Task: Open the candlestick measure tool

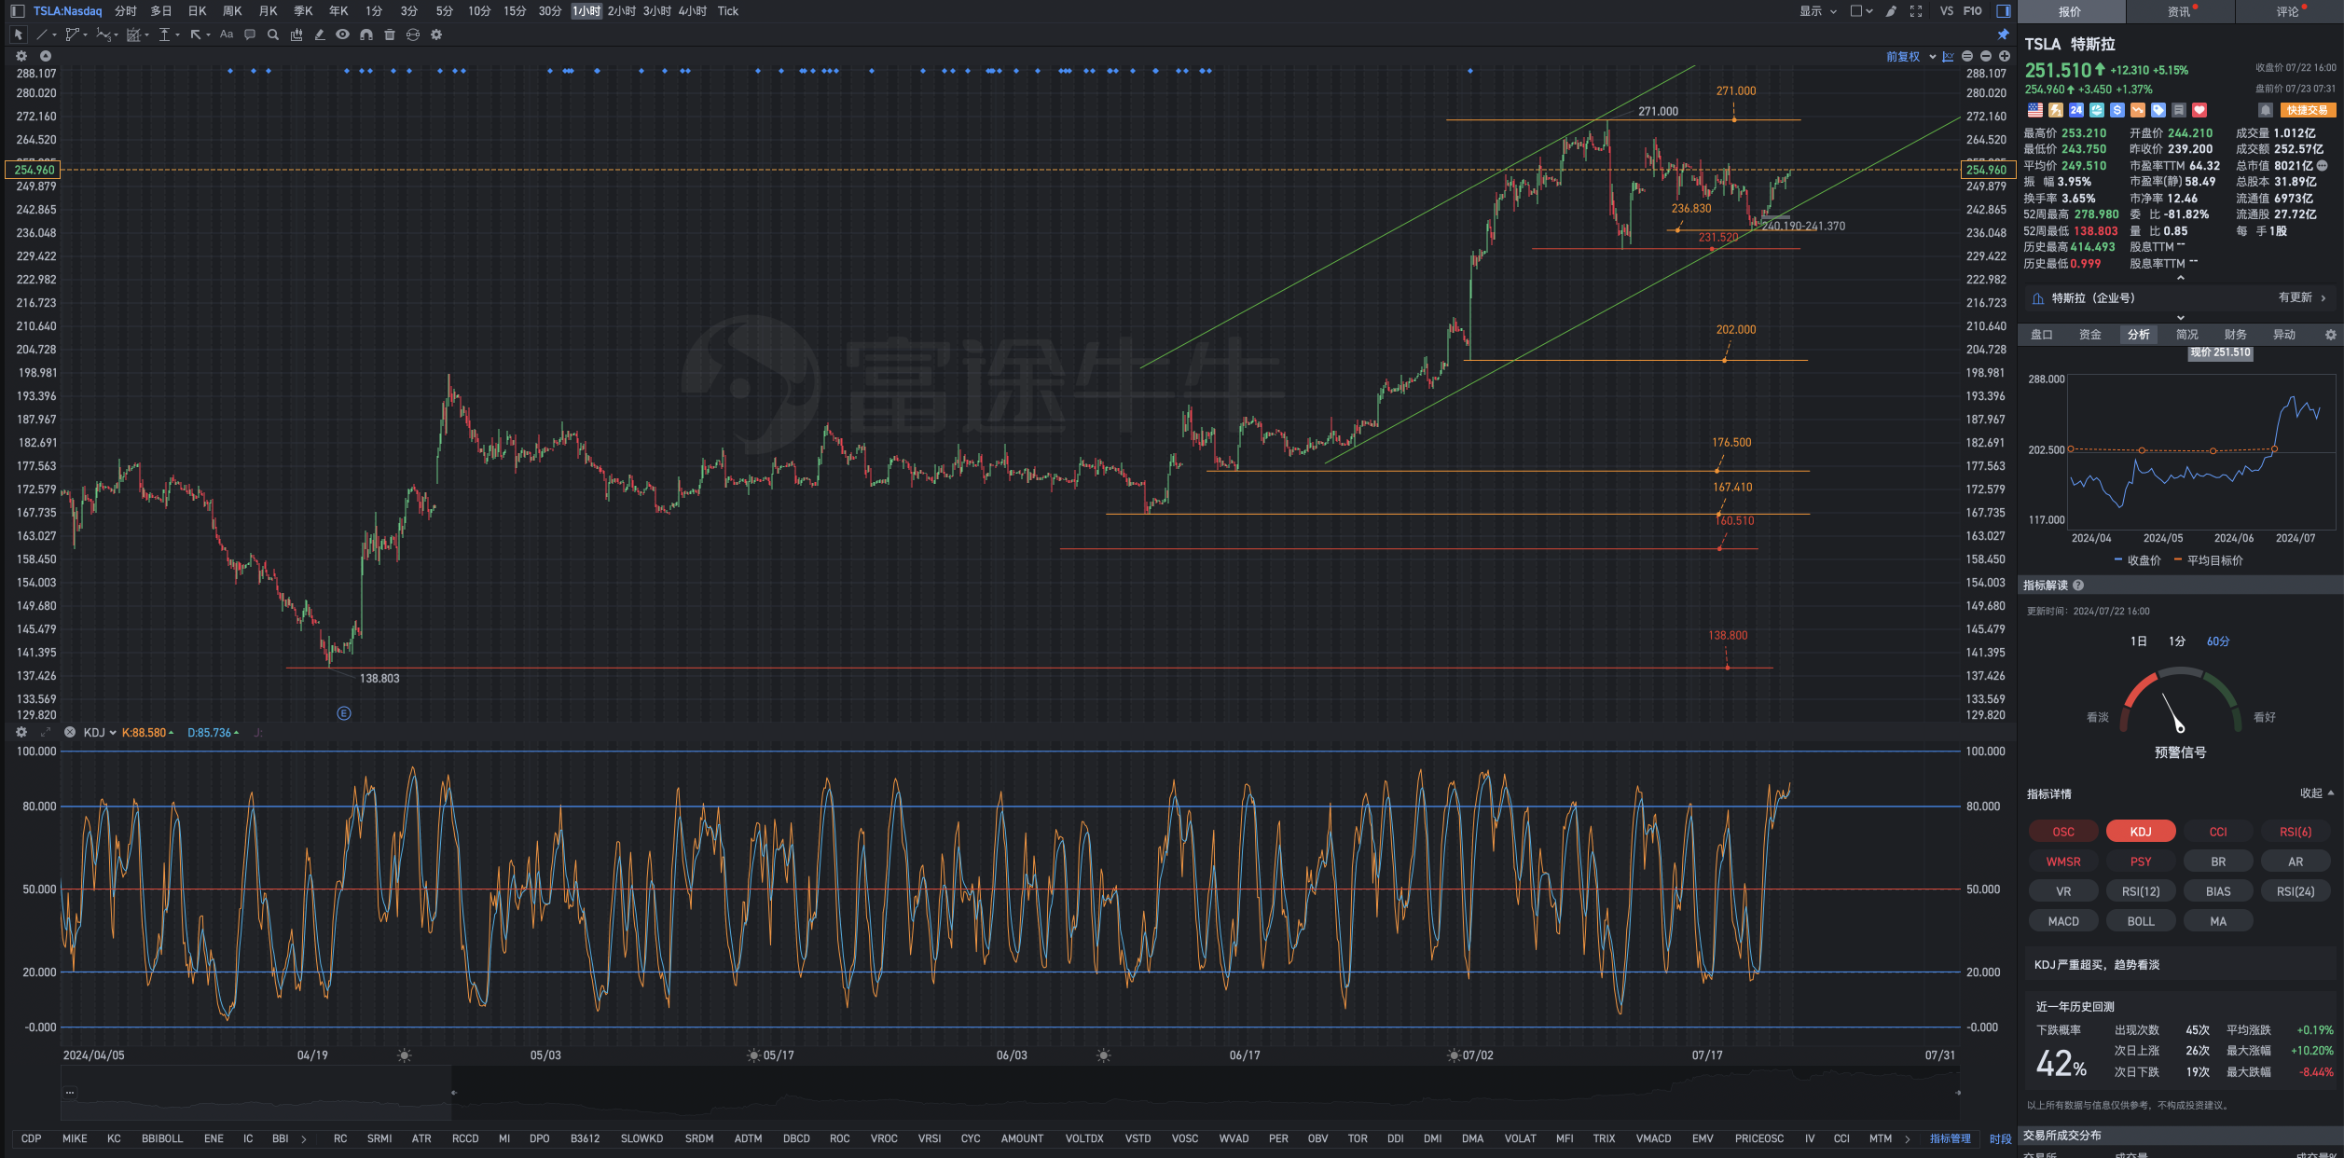Action: (296, 34)
